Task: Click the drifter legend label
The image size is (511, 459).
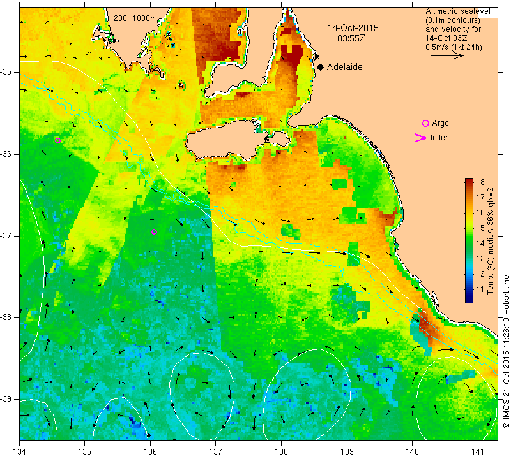Action: click(x=438, y=138)
